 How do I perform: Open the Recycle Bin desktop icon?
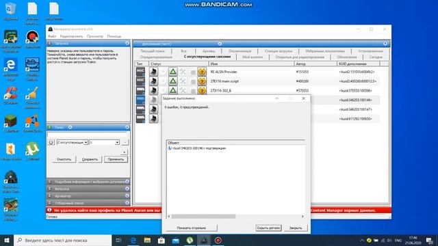[x=11, y=12]
